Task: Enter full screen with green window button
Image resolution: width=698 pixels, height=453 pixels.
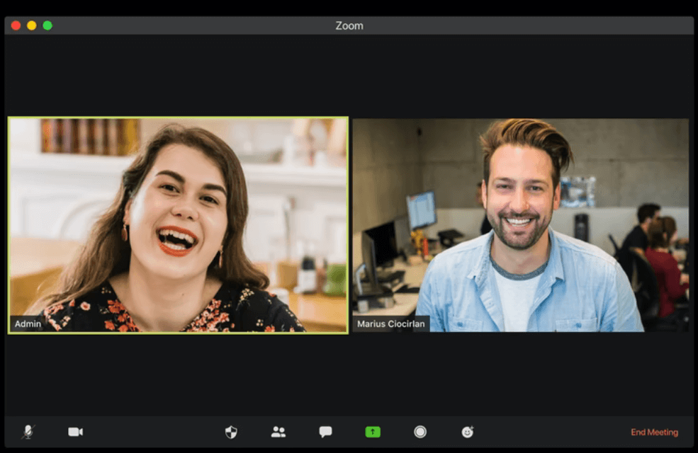Action: [47, 25]
